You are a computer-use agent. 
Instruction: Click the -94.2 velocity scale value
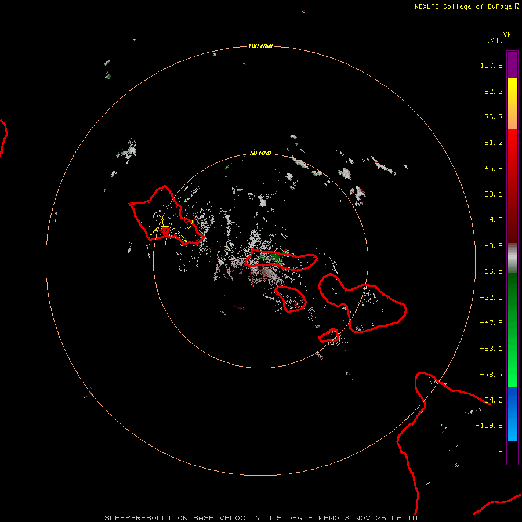click(x=491, y=400)
